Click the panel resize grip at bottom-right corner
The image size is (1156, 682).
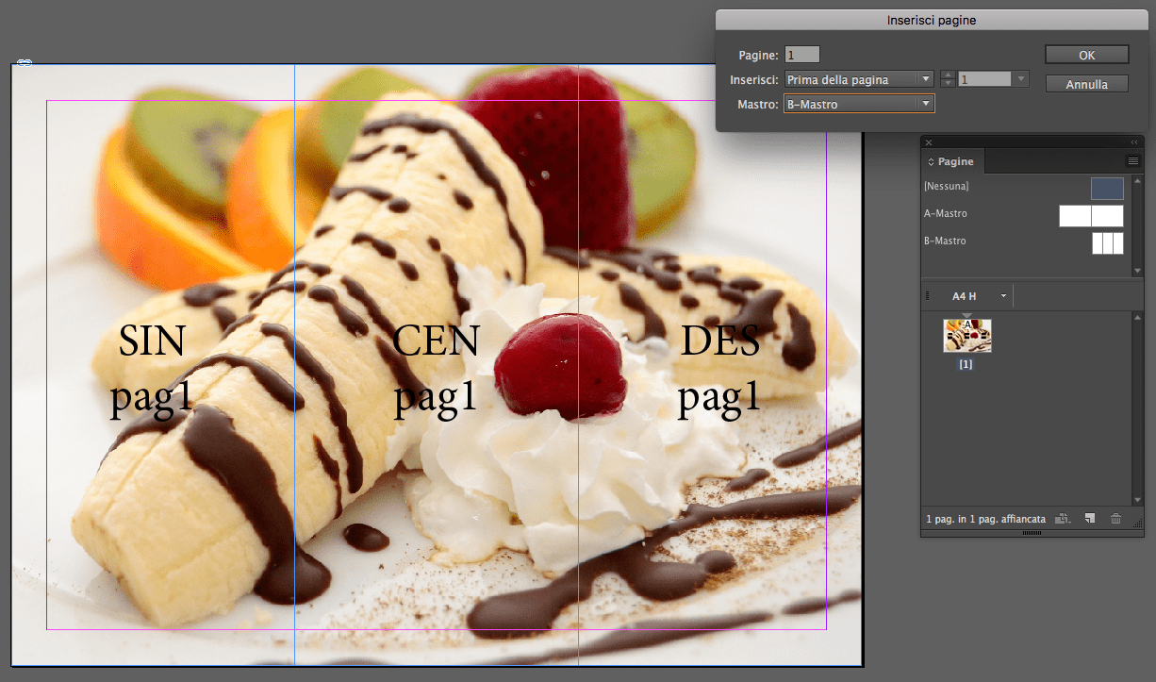tap(1137, 522)
